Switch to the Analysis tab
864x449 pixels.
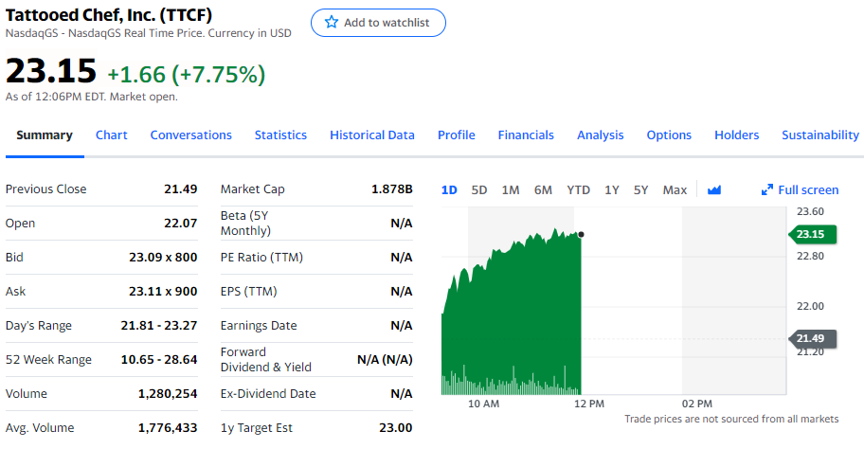600,135
